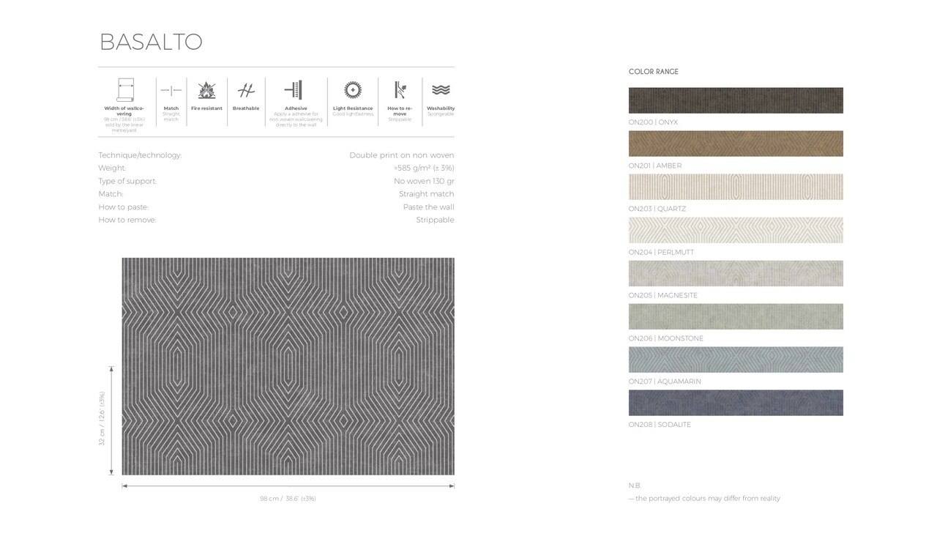Click the COLOR RANGE section label
This screenshot has width=937, height=539.
pos(653,71)
